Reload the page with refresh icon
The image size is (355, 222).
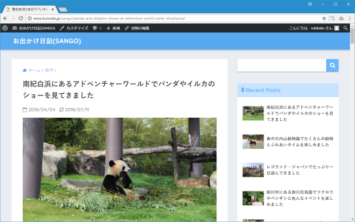pyautogui.click(x=21, y=18)
